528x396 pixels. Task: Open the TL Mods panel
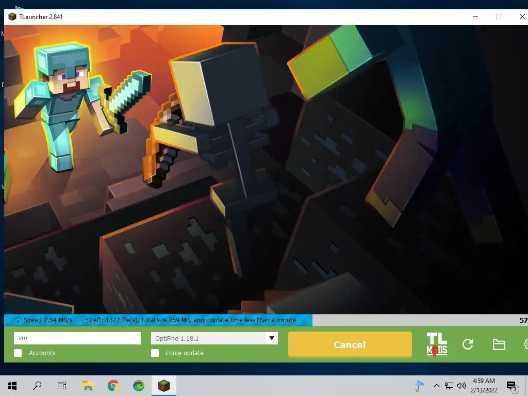pos(437,344)
